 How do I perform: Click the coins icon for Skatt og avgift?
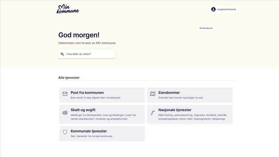tap(65, 113)
